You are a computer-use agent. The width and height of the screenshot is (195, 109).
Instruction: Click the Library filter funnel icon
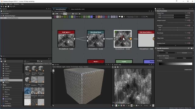(x=38, y=61)
